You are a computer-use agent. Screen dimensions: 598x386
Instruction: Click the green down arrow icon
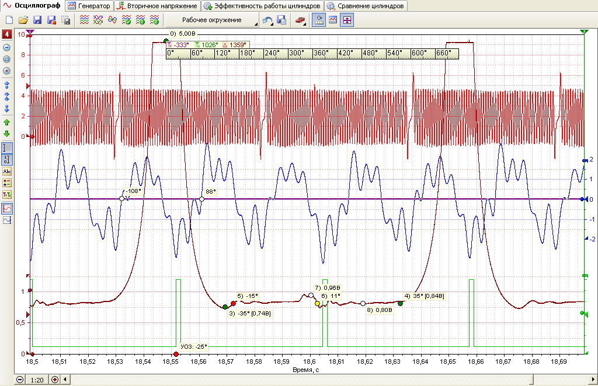[x=6, y=134]
